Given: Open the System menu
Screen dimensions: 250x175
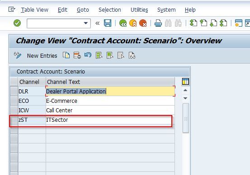Looking at the screenshot, I should (166, 10).
